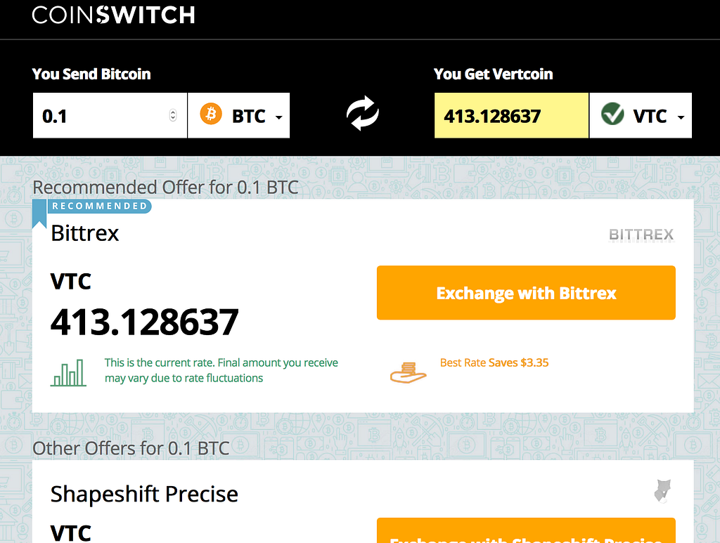Click the You Get Vertcoin amount field
The width and height of the screenshot is (720, 543).
(x=510, y=115)
